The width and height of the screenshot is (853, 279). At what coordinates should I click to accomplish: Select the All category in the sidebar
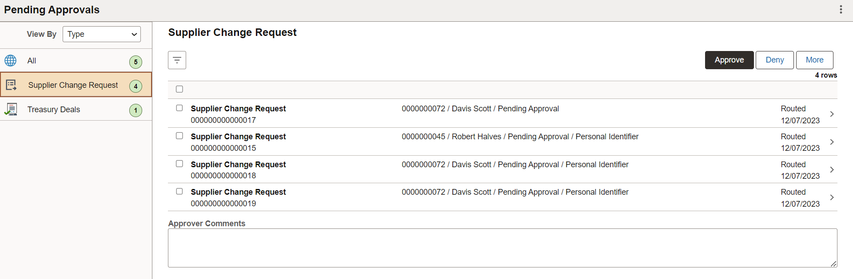pos(31,60)
